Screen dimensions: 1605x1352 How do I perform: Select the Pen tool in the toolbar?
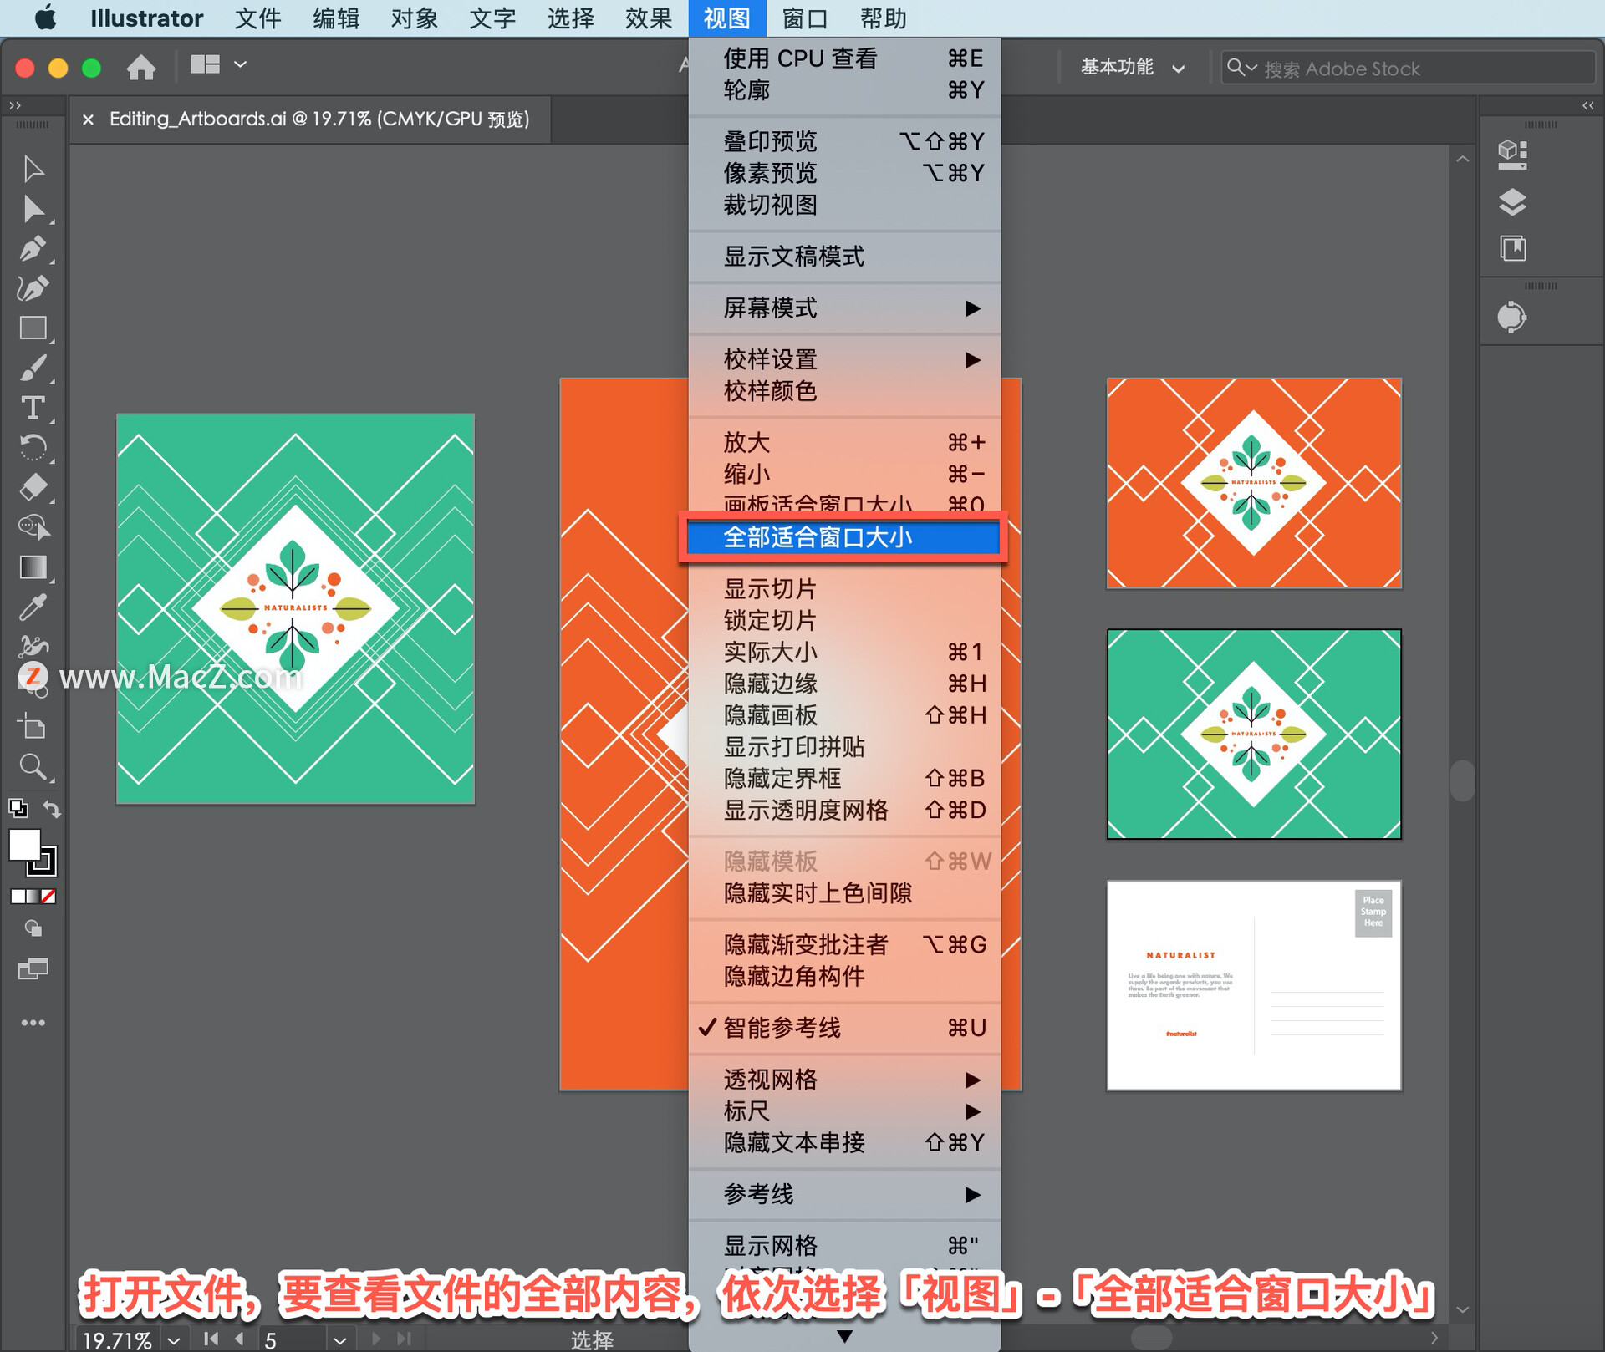[x=33, y=248]
